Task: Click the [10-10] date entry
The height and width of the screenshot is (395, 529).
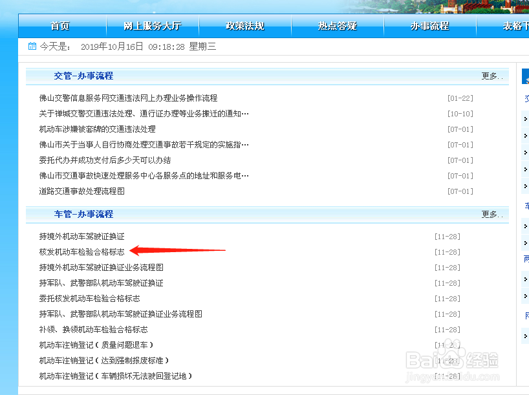Action: click(460, 114)
